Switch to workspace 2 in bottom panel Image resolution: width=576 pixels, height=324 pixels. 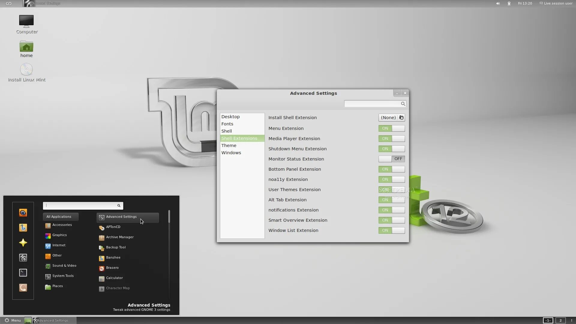click(x=560, y=320)
